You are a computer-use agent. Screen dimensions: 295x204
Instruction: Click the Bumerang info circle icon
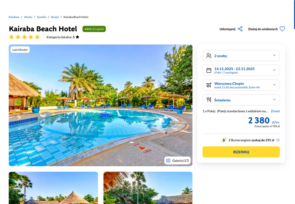point(278,140)
